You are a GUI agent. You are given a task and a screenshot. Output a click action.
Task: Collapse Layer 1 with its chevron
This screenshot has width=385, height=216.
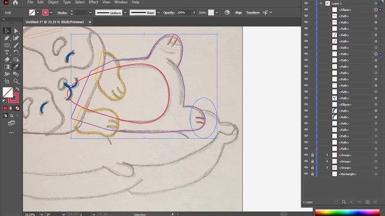click(x=321, y=4)
